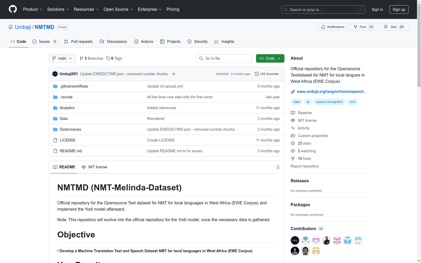
Task: Click the README.md file icon
Action: (x=55, y=151)
